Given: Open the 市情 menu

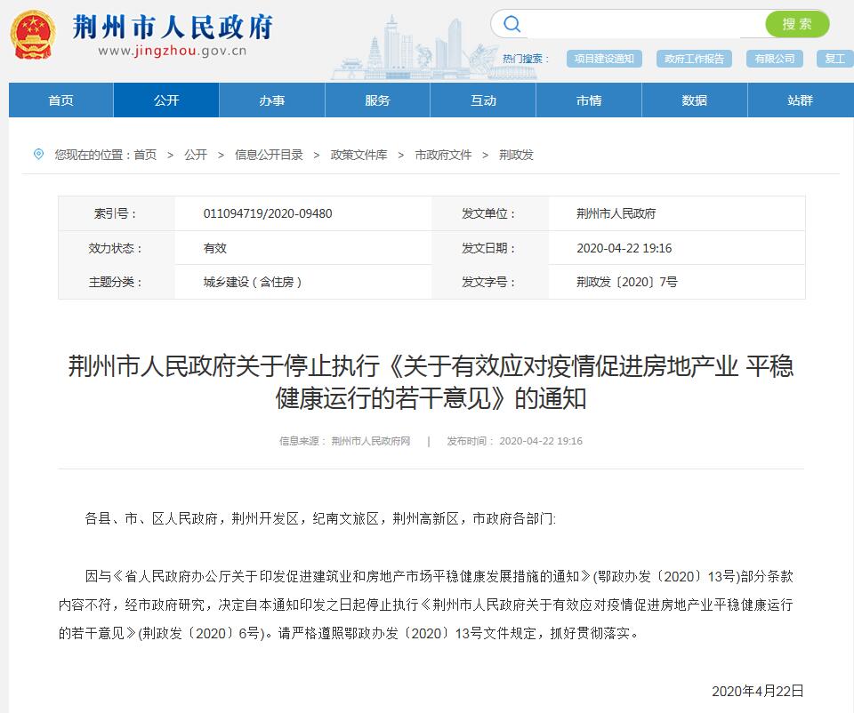Looking at the screenshot, I should click(x=588, y=100).
